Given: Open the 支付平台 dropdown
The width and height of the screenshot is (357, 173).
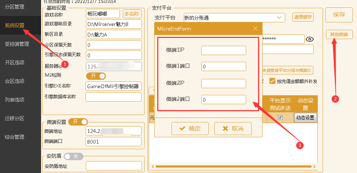Looking at the screenshot, I should (279, 17).
